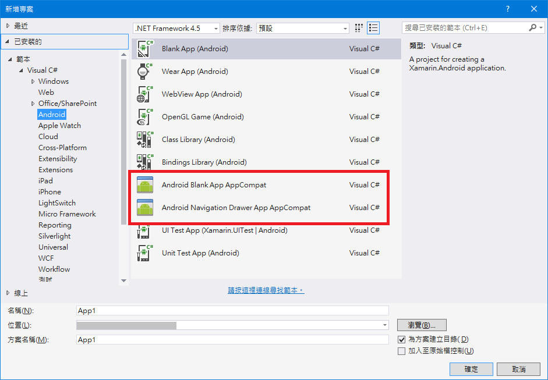The height and width of the screenshot is (380, 548).
Task: Select the Class Library (Android) icon
Action: (x=145, y=139)
